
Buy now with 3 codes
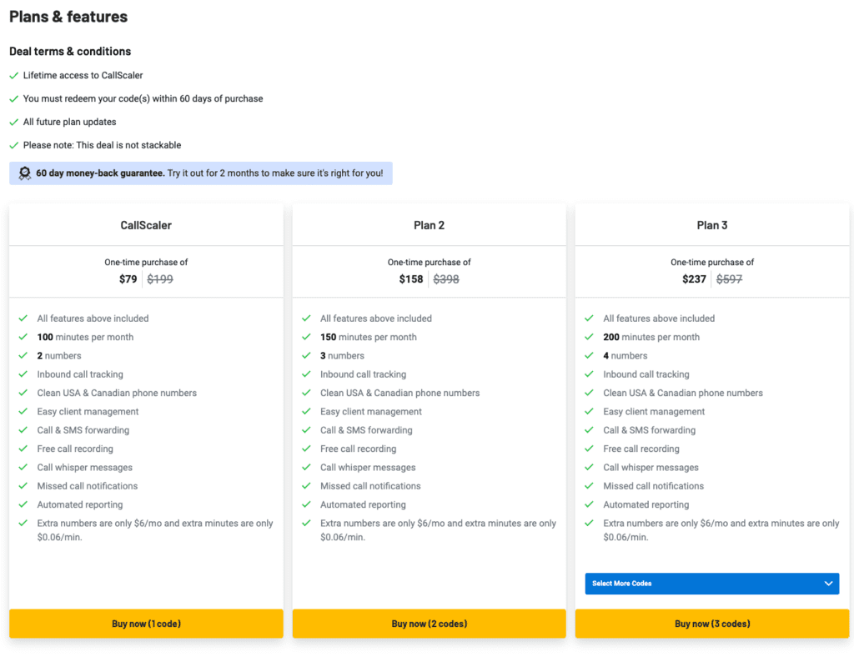click(x=712, y=624)
